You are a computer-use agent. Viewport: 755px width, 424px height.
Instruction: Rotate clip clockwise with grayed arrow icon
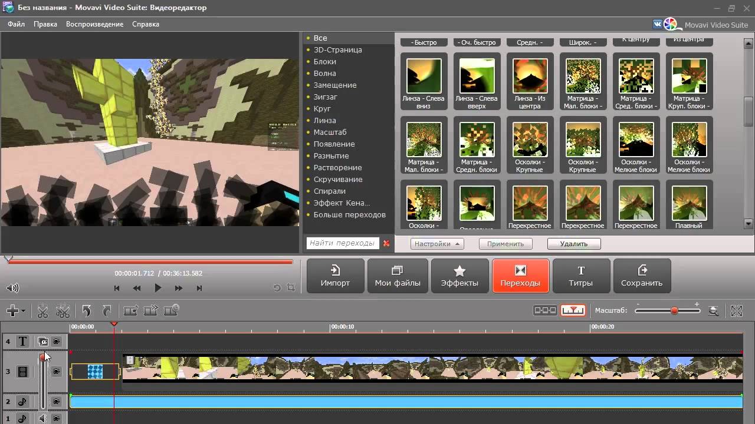point(107,310)
